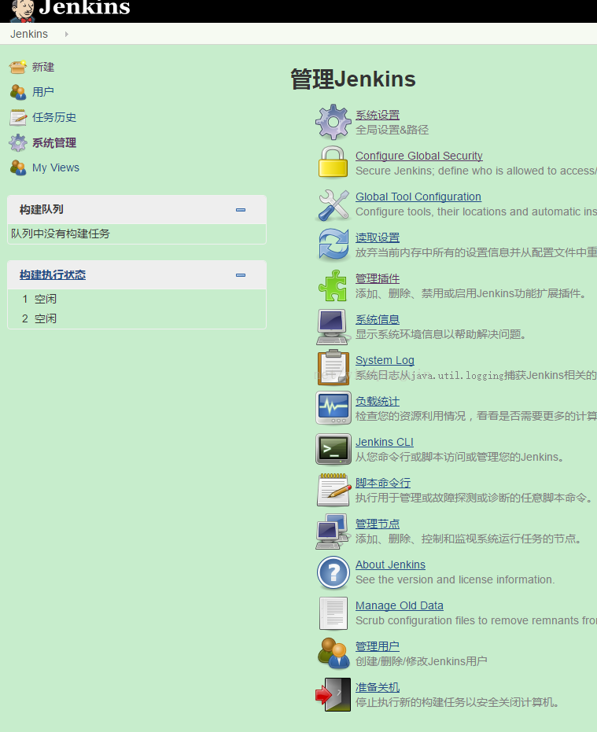Click the 构建队列 panel title

tap(42, 210)
